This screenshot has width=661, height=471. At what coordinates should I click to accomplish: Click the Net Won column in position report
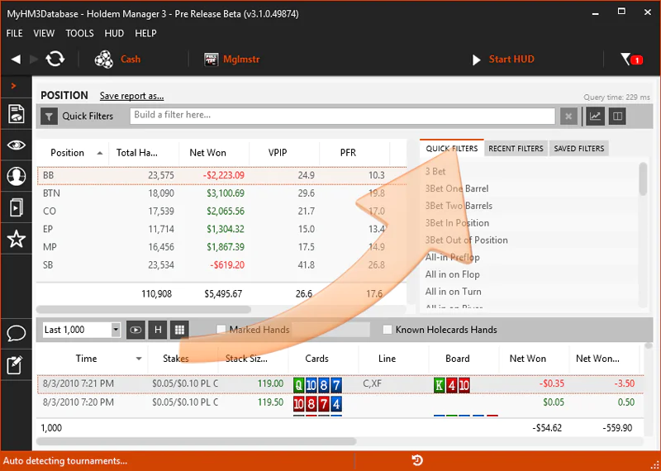point(207,153)
